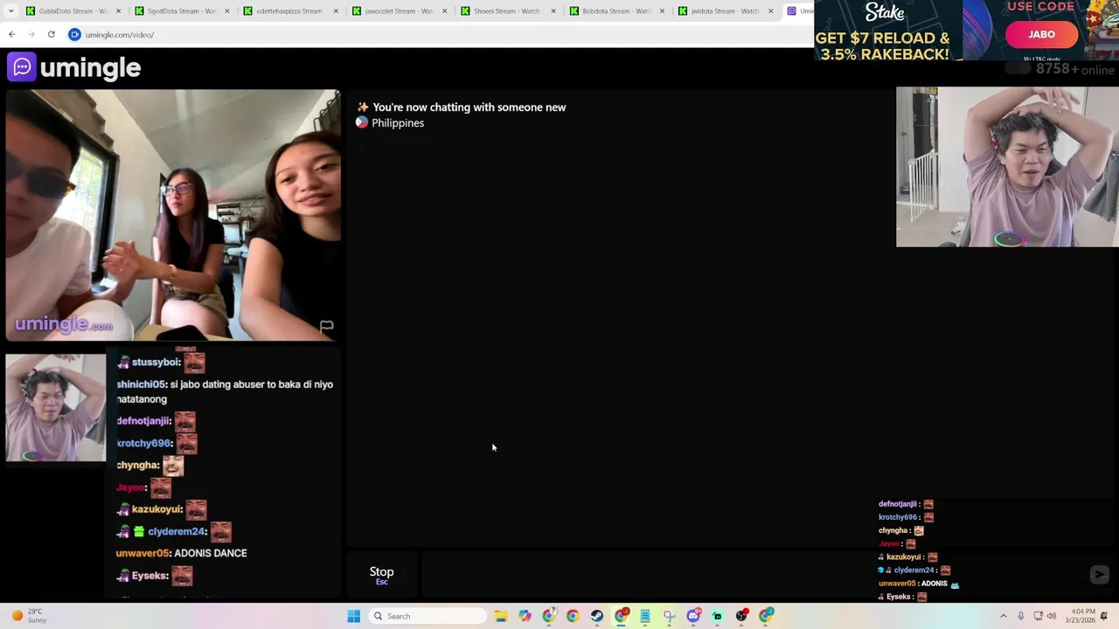This screenshot has height=629, width=1119.
Task: Close the Bobdota Stream tab
Action: [662, 10]
